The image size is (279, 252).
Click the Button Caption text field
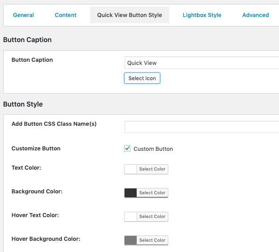tap(201, 63)
